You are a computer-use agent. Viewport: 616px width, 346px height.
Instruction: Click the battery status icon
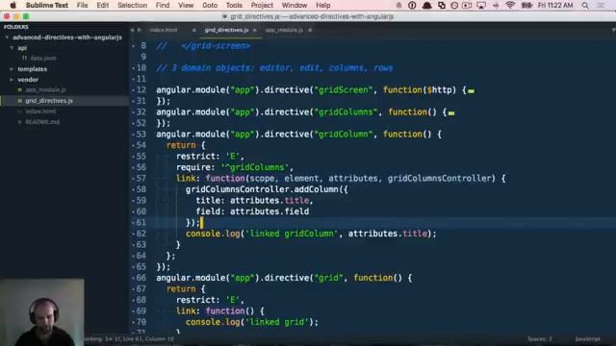(526, 5)
